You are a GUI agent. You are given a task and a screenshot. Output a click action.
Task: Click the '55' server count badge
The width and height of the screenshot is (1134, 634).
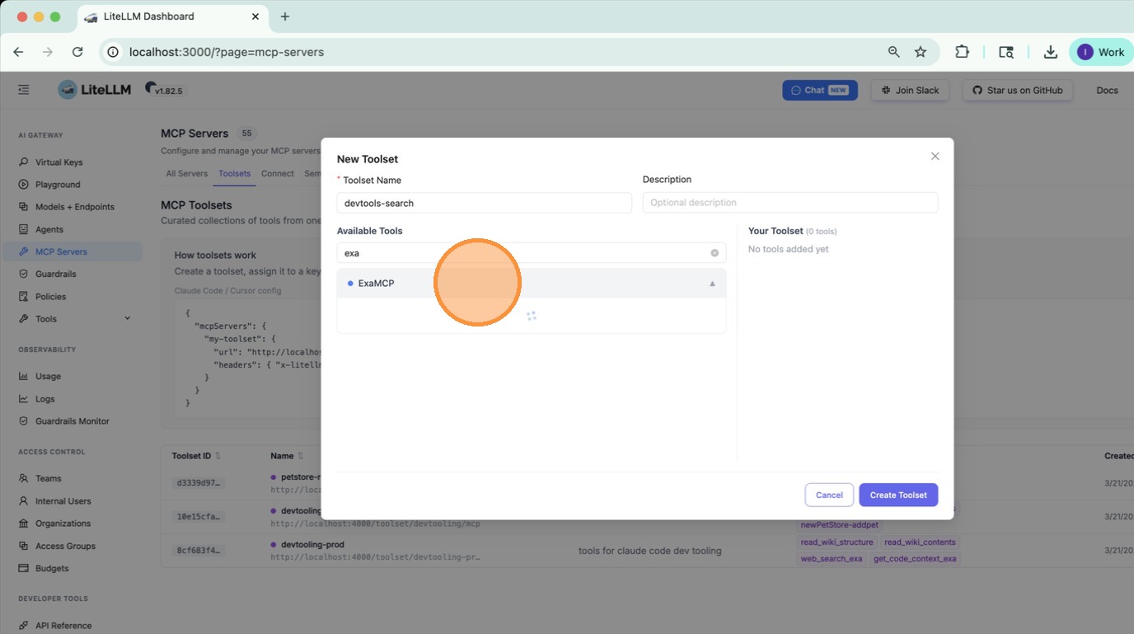[246, 134]
